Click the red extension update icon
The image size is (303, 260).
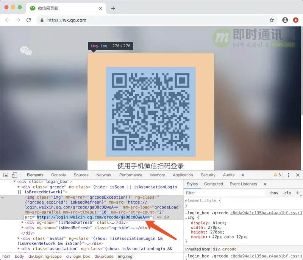coord(296,20)
